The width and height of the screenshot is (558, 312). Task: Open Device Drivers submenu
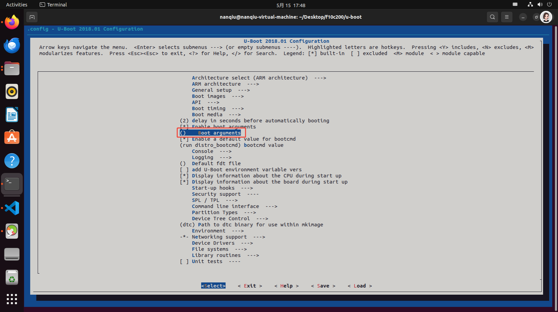pyautogui.click(x=222, y=243)
